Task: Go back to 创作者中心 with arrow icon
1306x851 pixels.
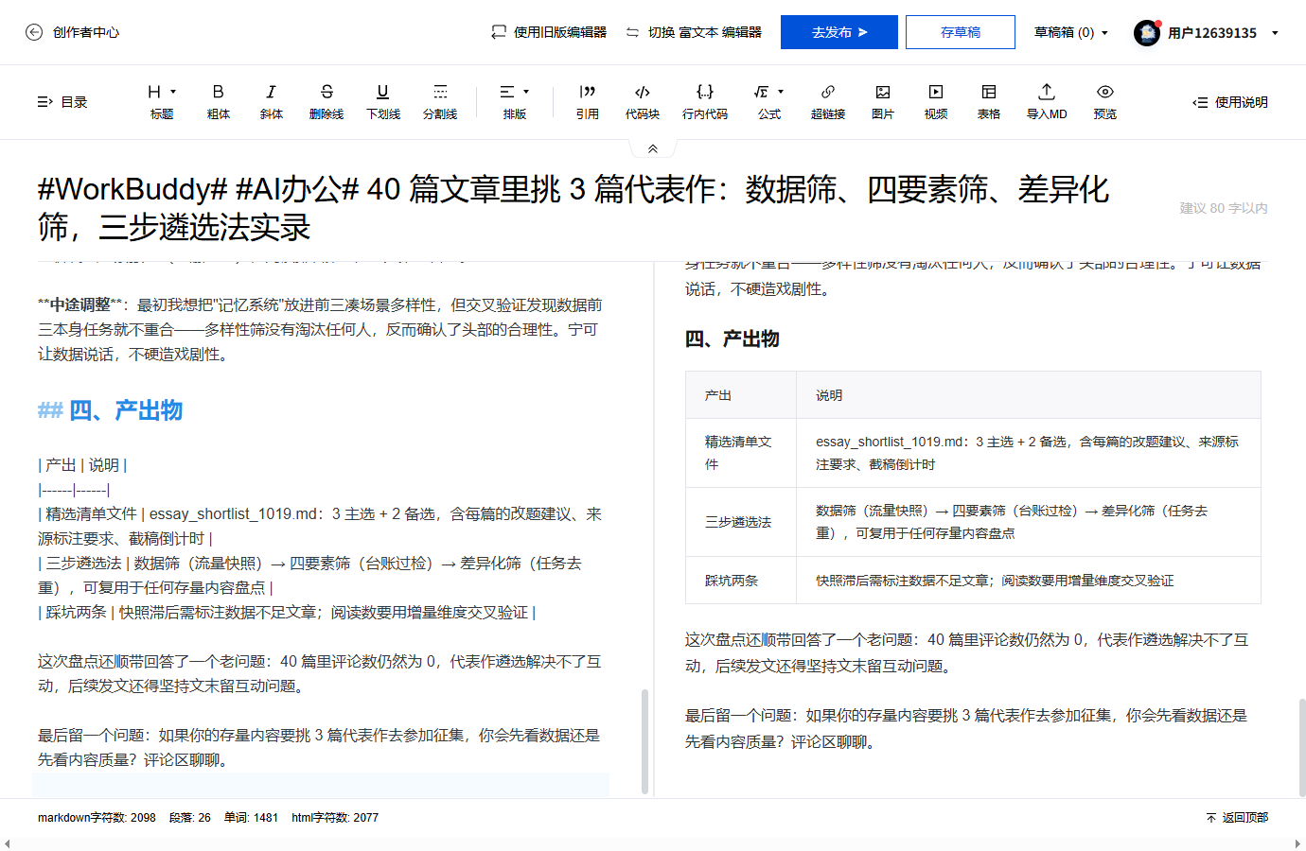Action: (x=72, y=32)
